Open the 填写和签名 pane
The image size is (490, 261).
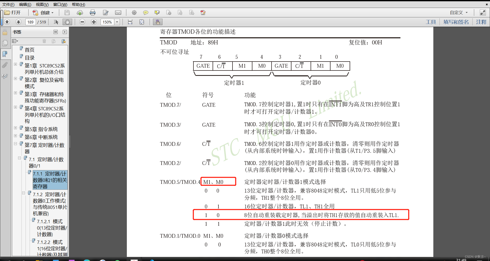[x=456, y=22]
